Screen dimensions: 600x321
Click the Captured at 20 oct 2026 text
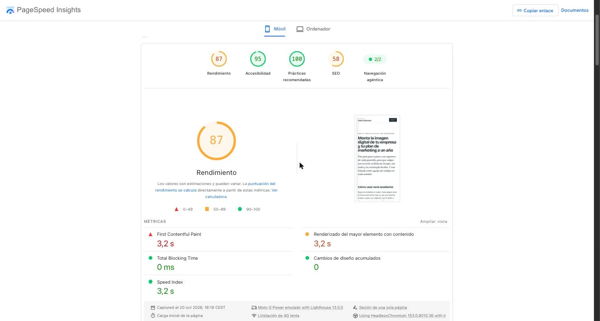(191, 308)
